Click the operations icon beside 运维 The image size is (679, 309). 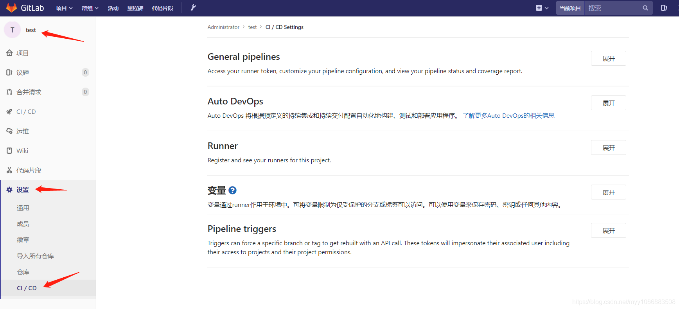(9, 131)
